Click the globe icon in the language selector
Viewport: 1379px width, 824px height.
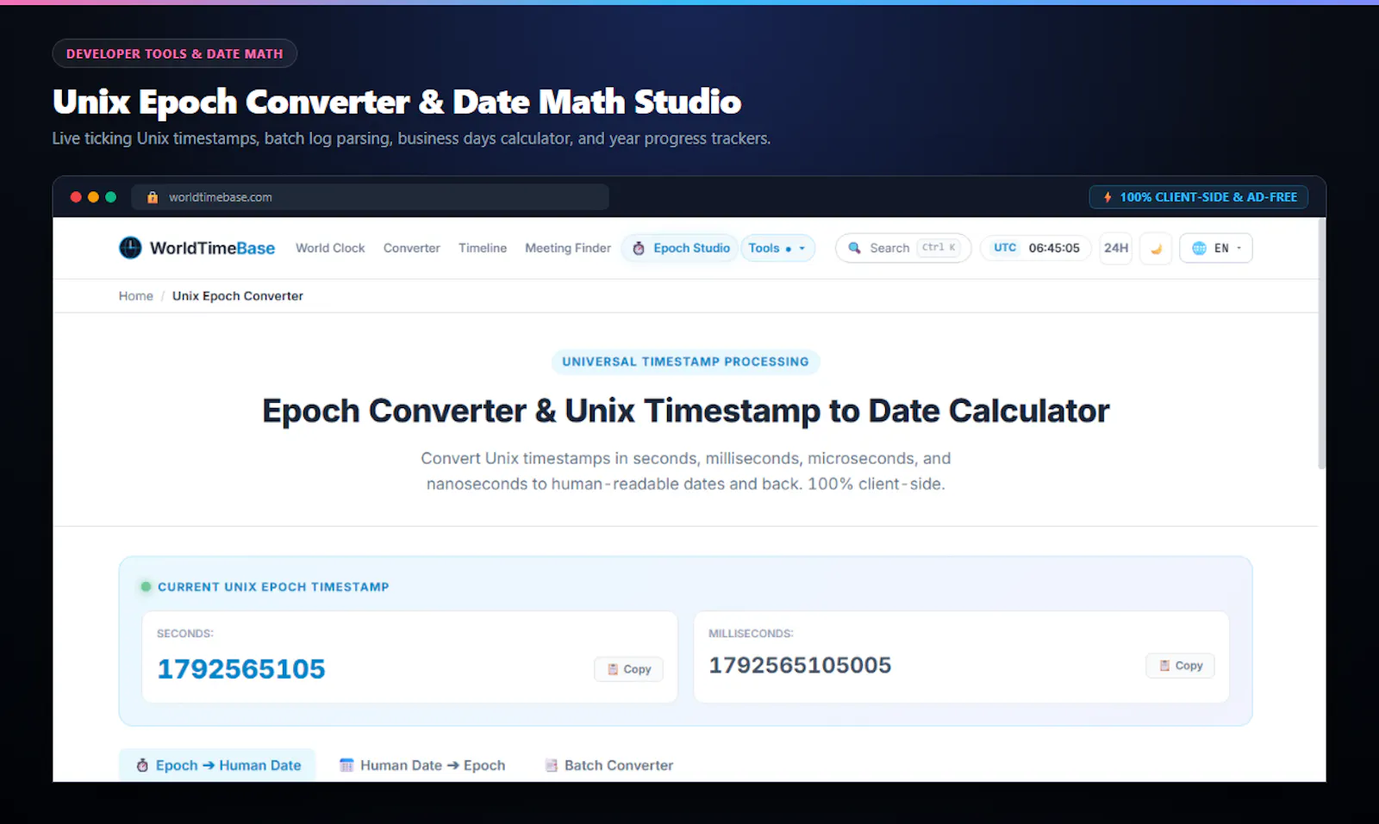point(1199,248)
